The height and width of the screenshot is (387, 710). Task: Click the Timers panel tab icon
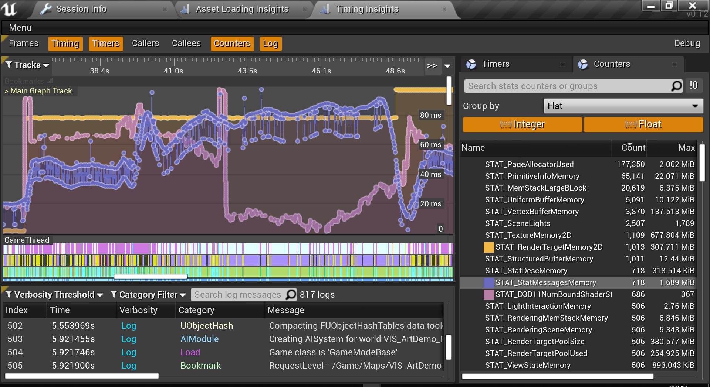pyautogui.click(x=471, y=64)
